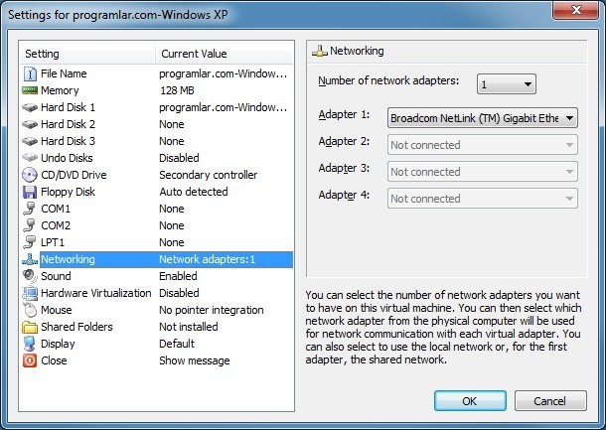Click the Shared Folders folder icon
This screenshot has height=430, width=606.
coord(30,328)
